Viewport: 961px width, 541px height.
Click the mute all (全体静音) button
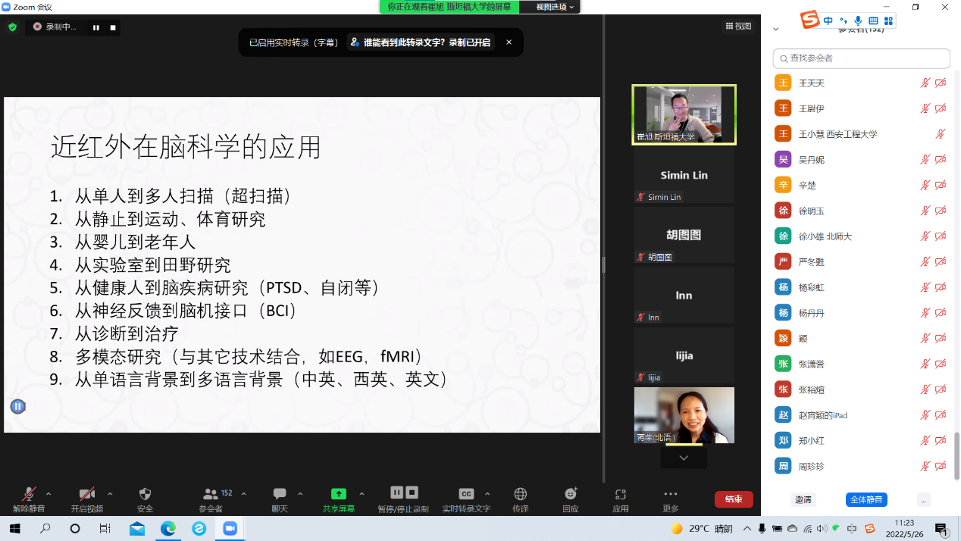click(866, 500)
